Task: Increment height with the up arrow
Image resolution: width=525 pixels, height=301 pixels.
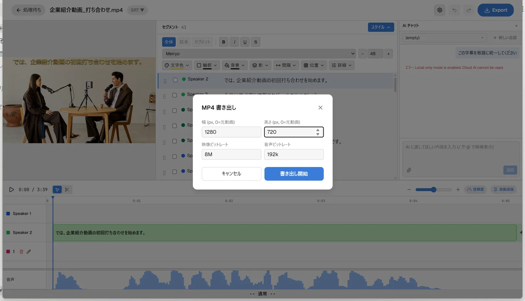Action: pos(318,130)
